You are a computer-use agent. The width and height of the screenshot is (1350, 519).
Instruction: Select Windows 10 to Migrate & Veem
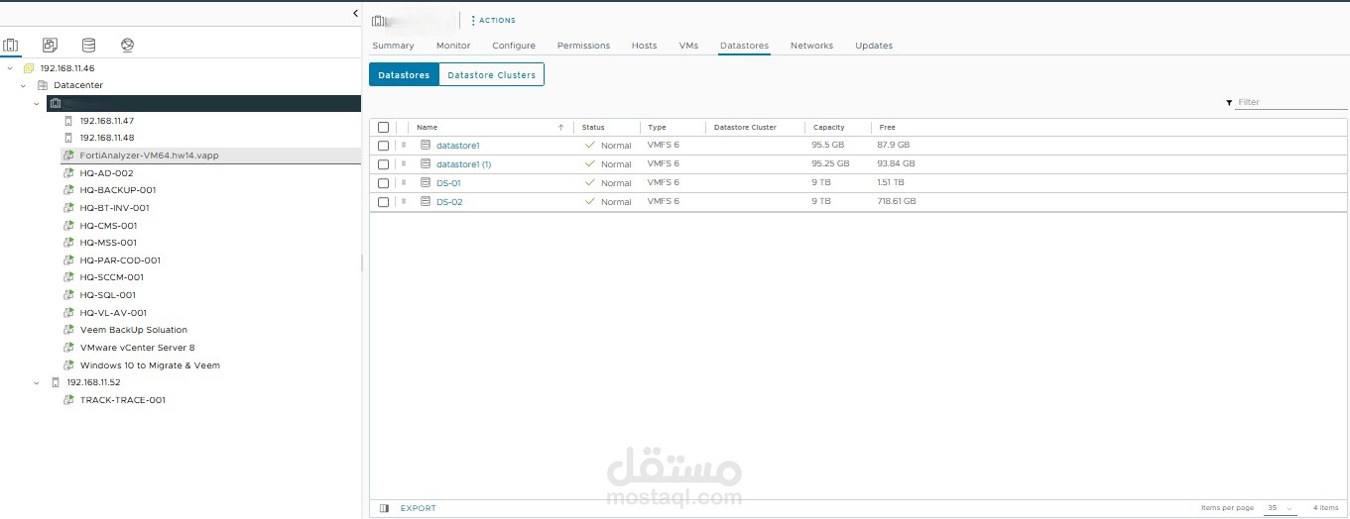tap(150, 365)
